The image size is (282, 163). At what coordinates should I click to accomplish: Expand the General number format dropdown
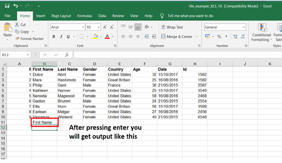[244, 27]
